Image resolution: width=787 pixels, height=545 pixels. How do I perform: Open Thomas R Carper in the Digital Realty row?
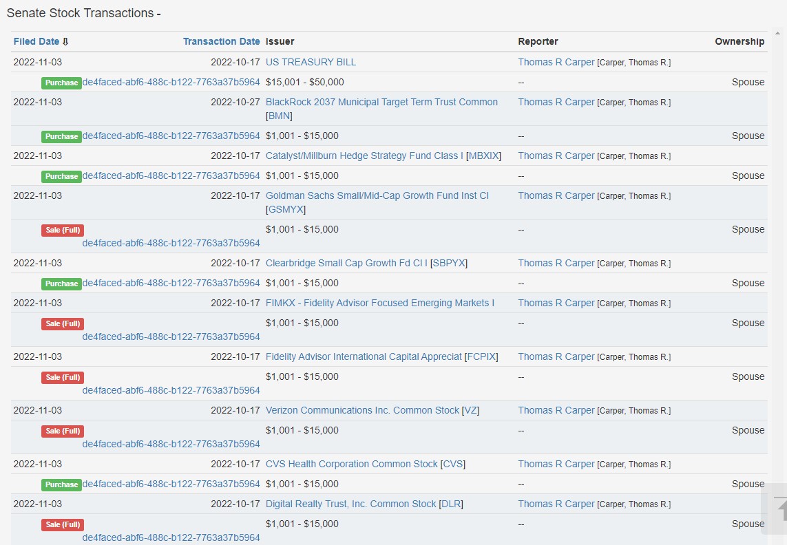(x=556, y=504)
